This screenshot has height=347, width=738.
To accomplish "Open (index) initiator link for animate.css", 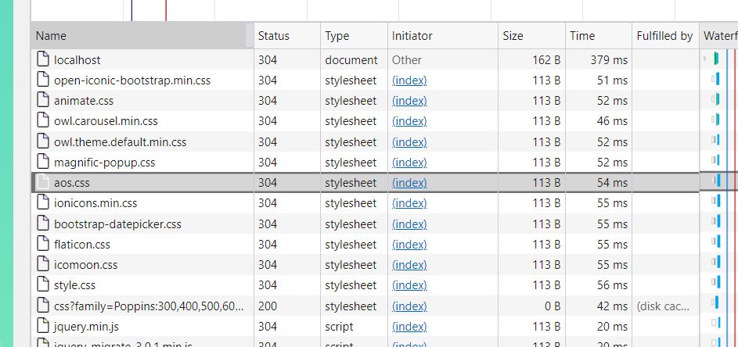I will point(409,101).
